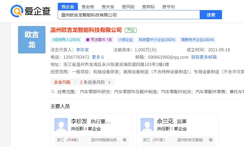244x147 pixels.
Task: Open legal representative 李珍发 link
Action: (82, 50)
